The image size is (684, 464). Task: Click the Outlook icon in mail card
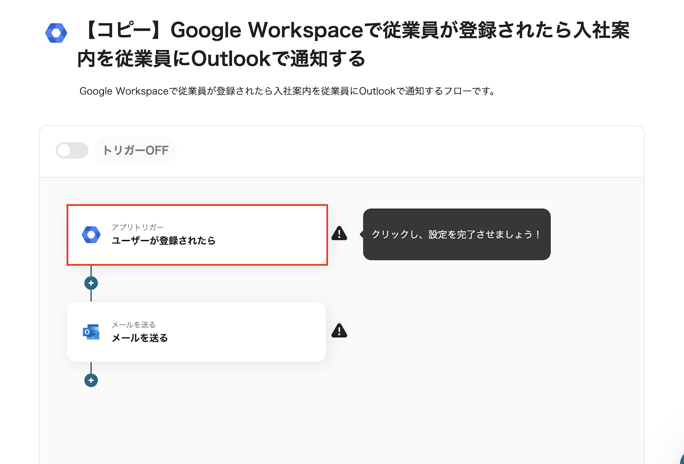[x=91, y=332]
